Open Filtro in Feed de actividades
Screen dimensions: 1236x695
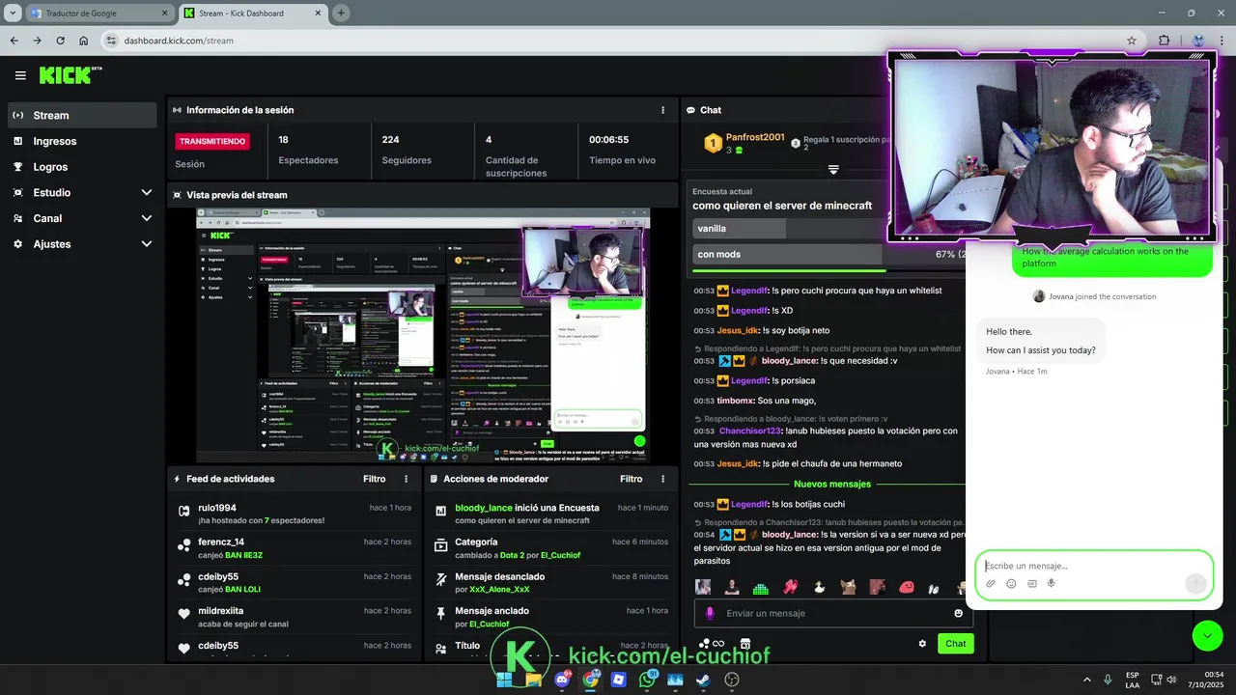click(x=374, y=479)
